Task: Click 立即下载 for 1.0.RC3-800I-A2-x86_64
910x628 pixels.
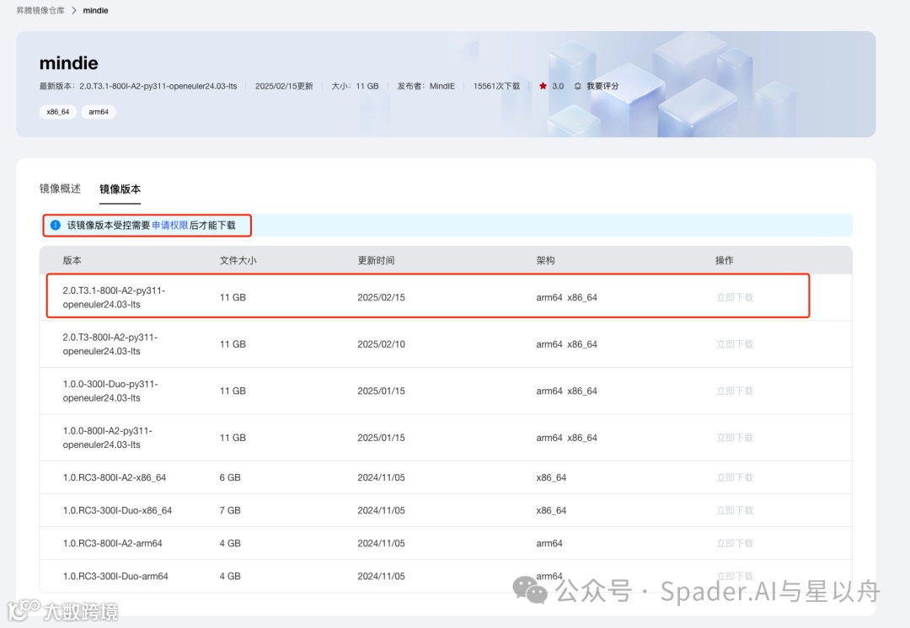Action: click(735, 478)
